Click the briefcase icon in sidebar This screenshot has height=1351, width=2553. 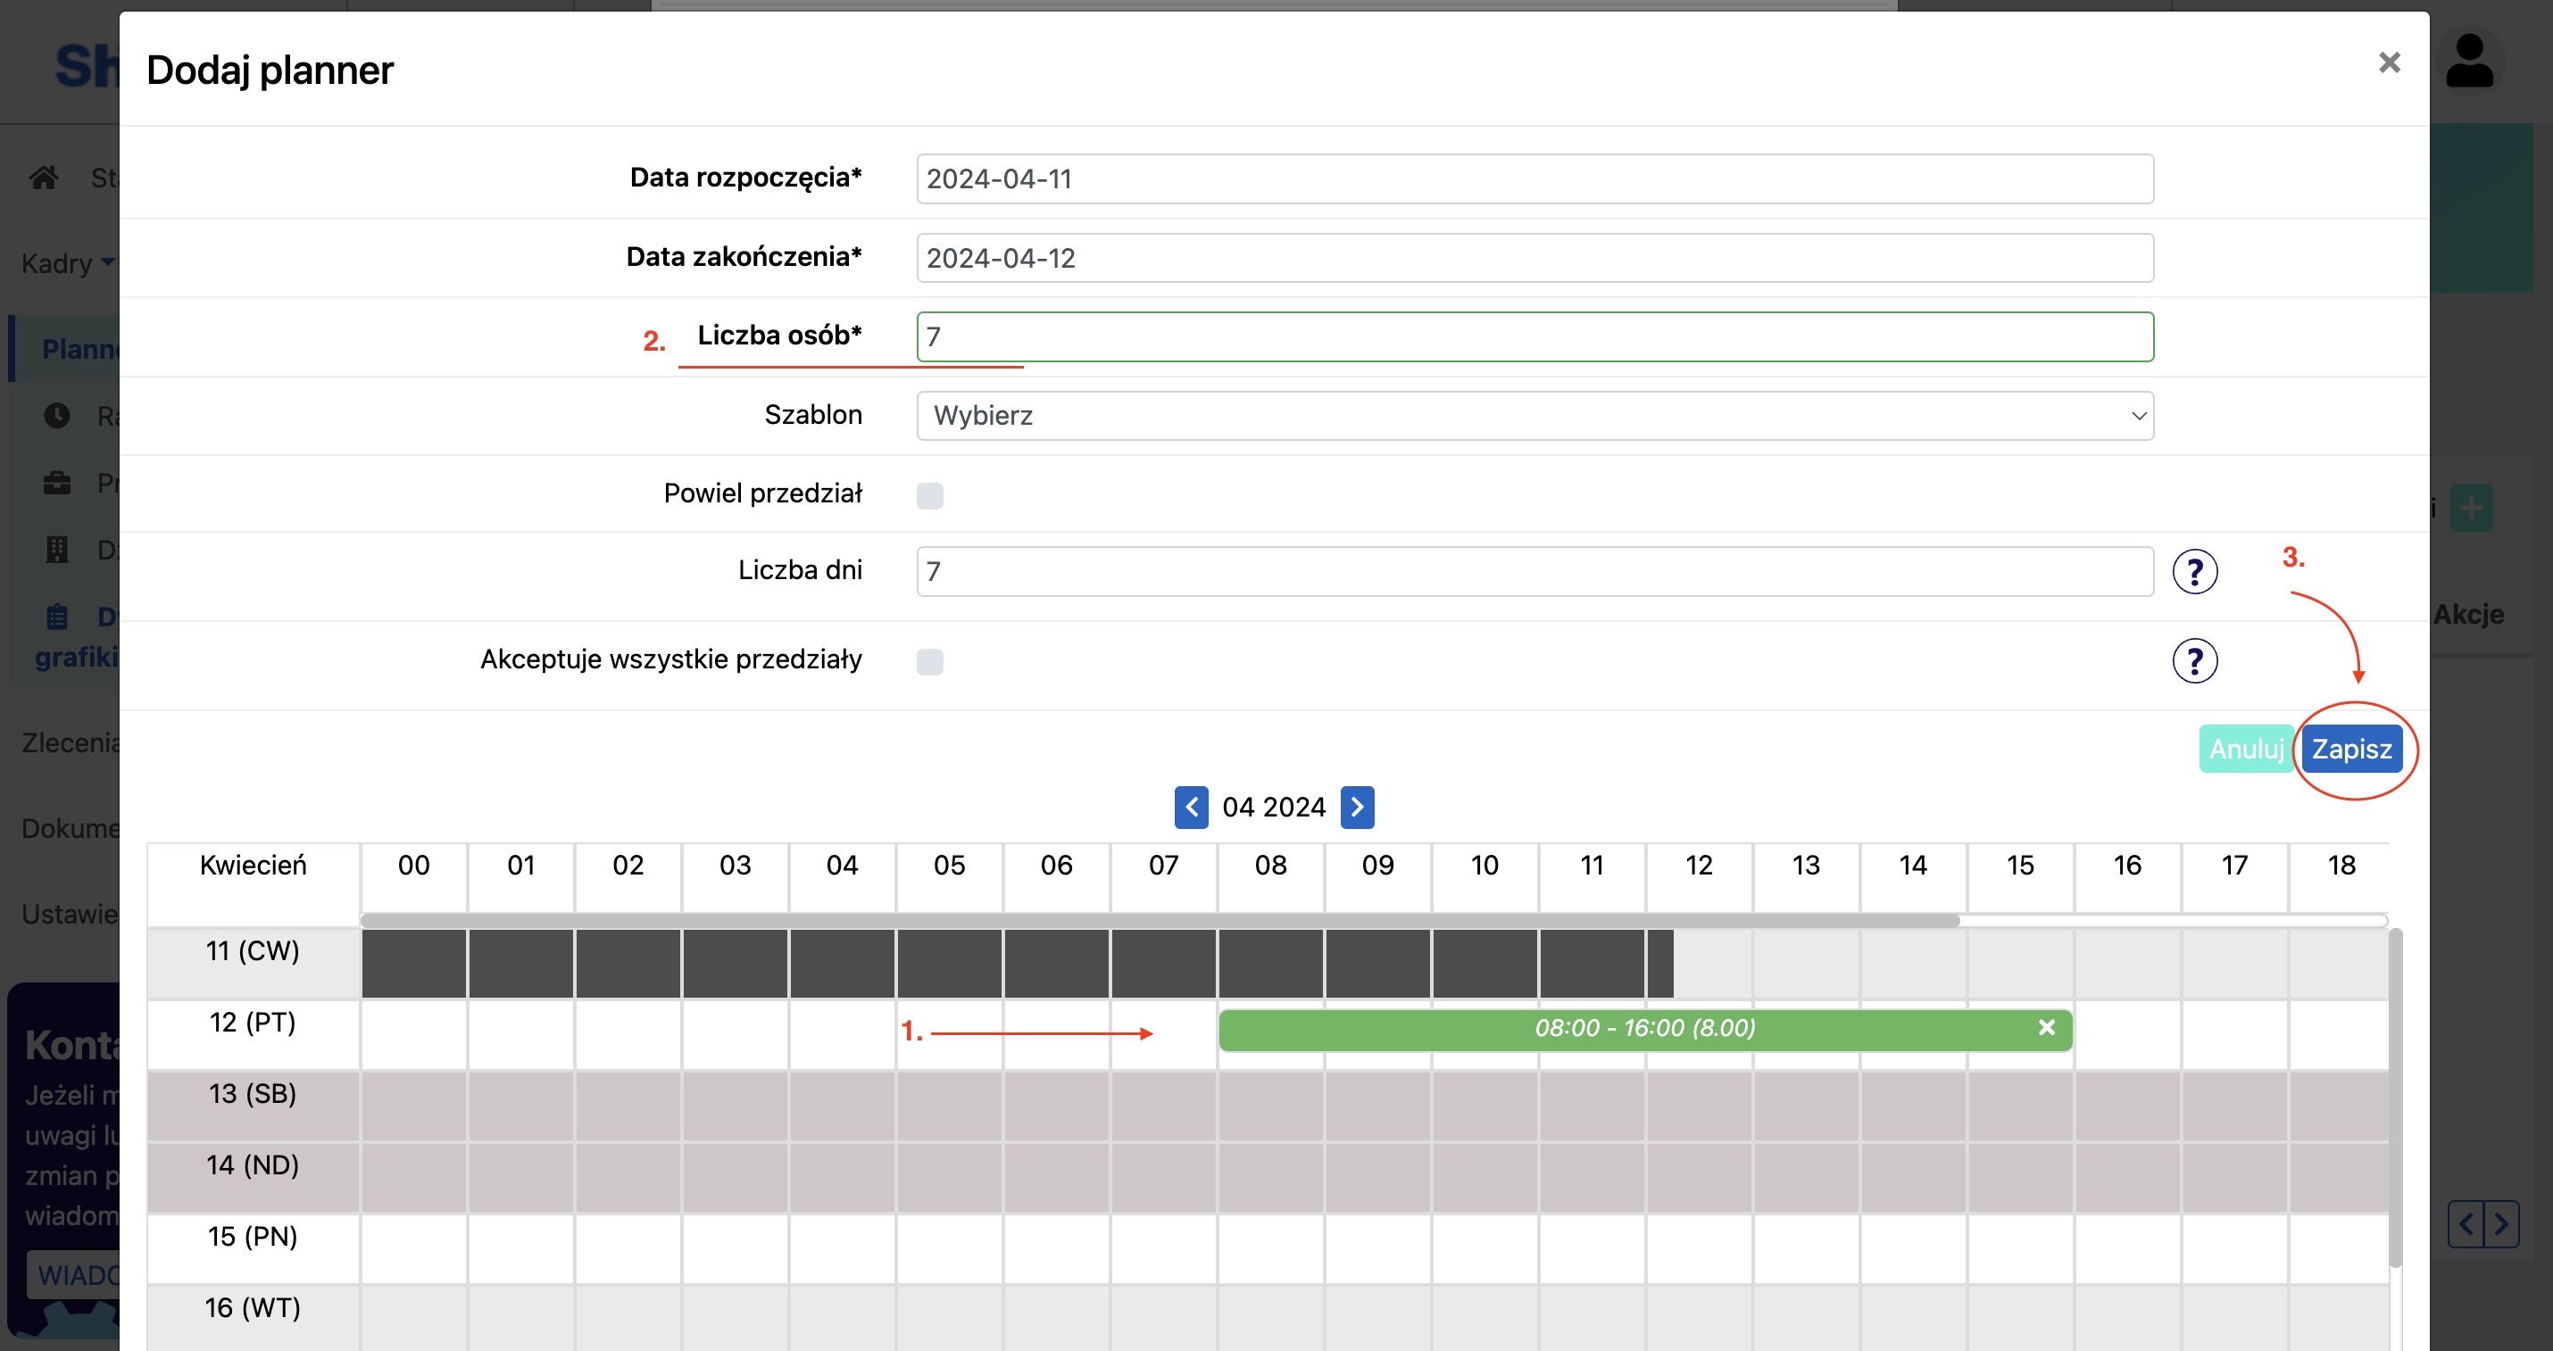click(x=57, y=484)
